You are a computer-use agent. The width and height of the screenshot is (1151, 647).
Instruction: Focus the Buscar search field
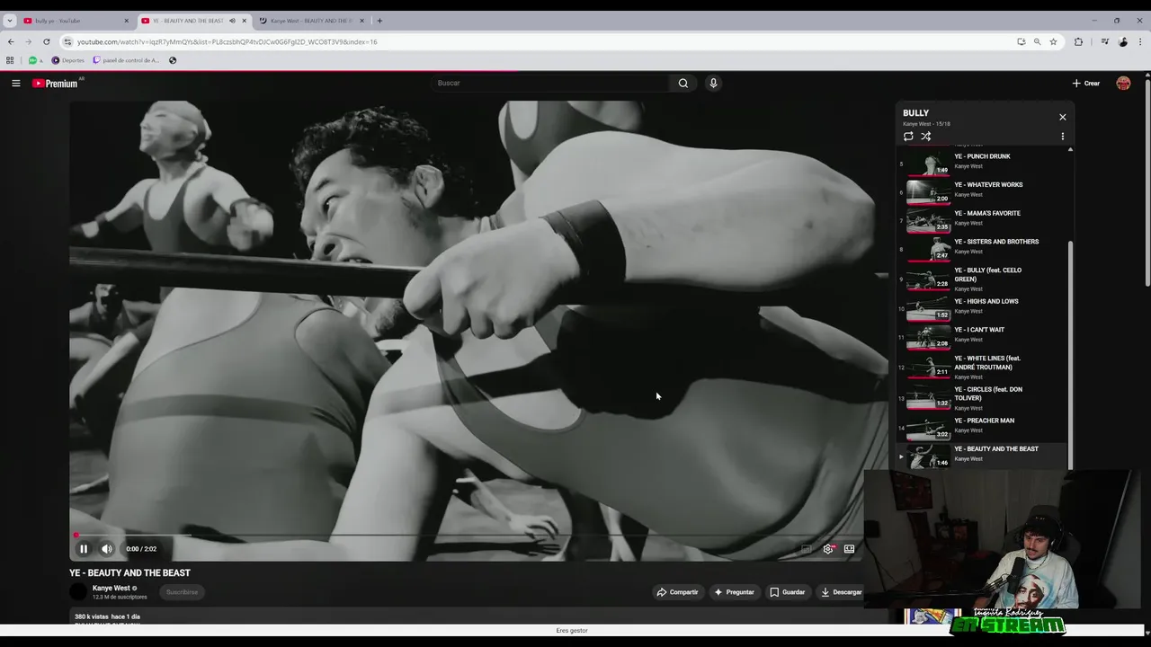pos(550,83)
